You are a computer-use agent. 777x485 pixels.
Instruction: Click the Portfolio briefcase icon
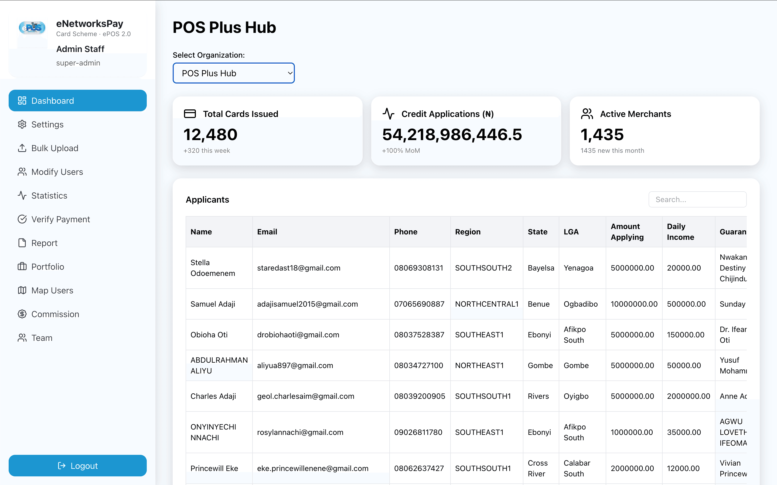pyautogui.click(x=22, y=266)
